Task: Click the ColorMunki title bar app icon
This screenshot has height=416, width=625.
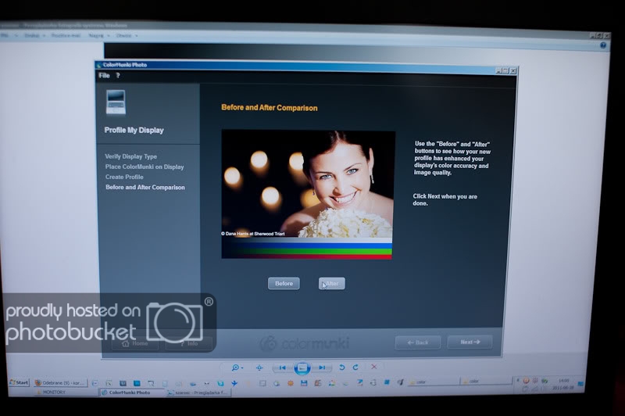Action: [99, 65]
